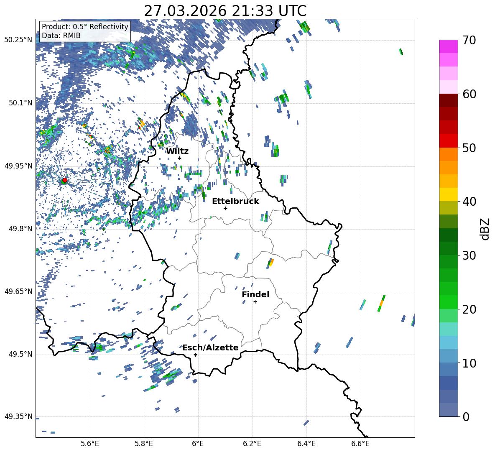Click the magenta colorbar segment below 70
The width and height of the screenshot is (495, 452).
pos(448,47)
